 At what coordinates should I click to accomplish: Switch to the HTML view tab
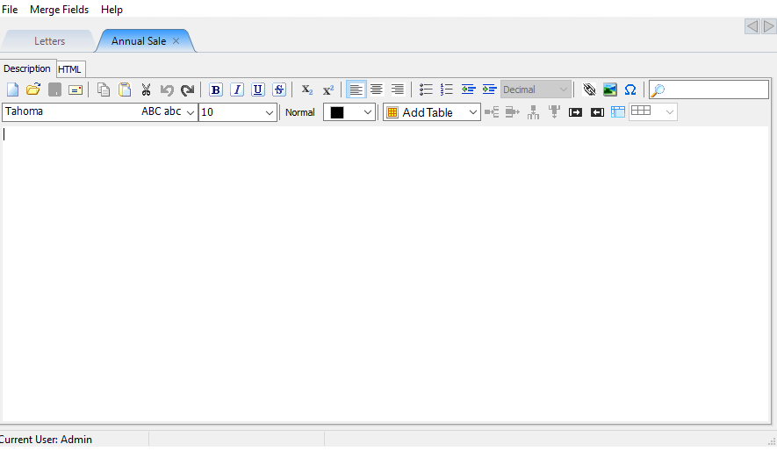click(69, 69)
